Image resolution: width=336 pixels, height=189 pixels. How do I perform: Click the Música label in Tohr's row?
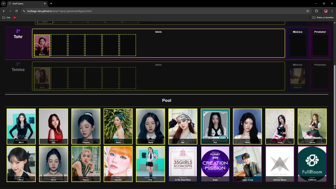point(298,32)
